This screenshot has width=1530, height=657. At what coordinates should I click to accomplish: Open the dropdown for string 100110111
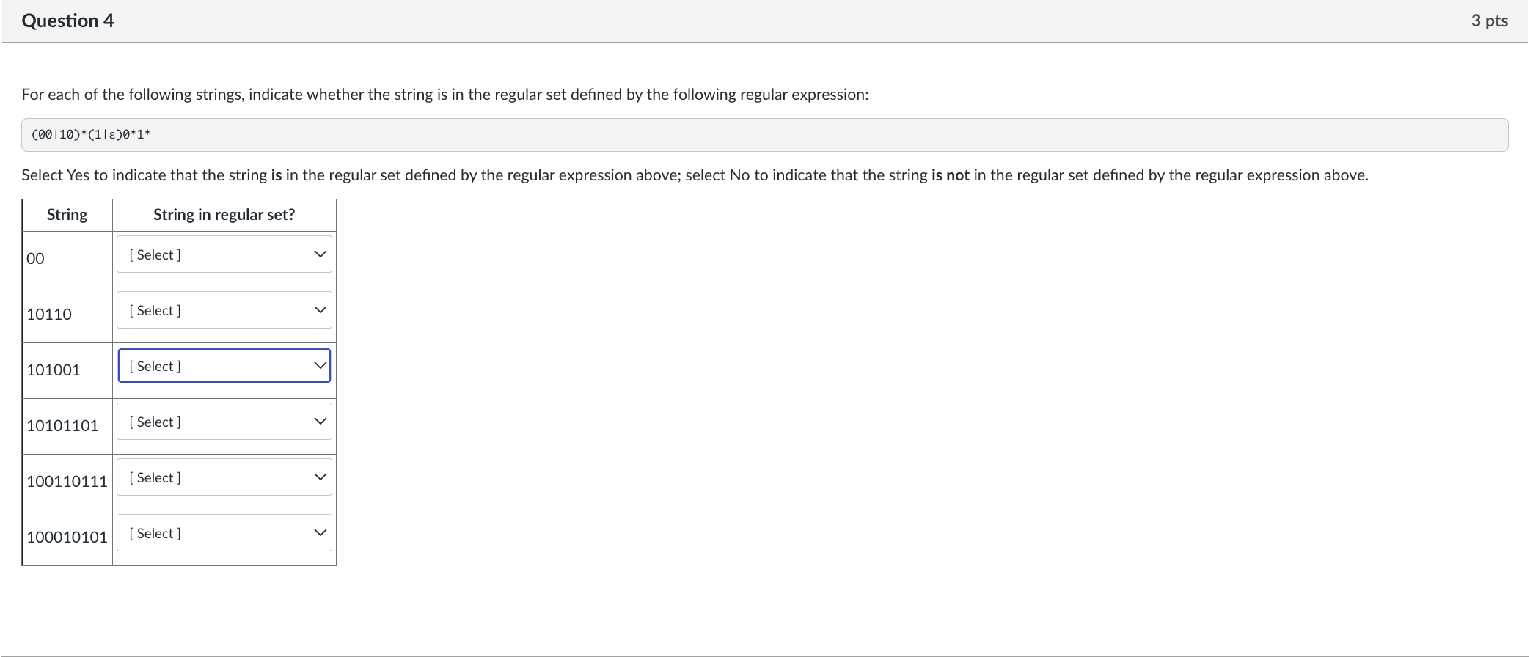point(224,477)
